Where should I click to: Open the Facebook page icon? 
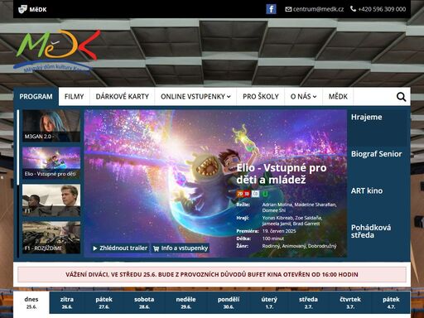tap(271, 9)
